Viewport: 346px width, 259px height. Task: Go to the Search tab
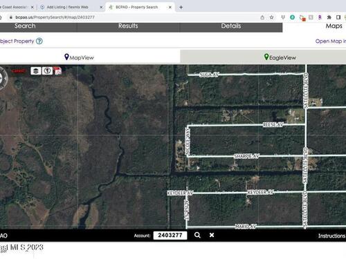[x=25, y=26]
